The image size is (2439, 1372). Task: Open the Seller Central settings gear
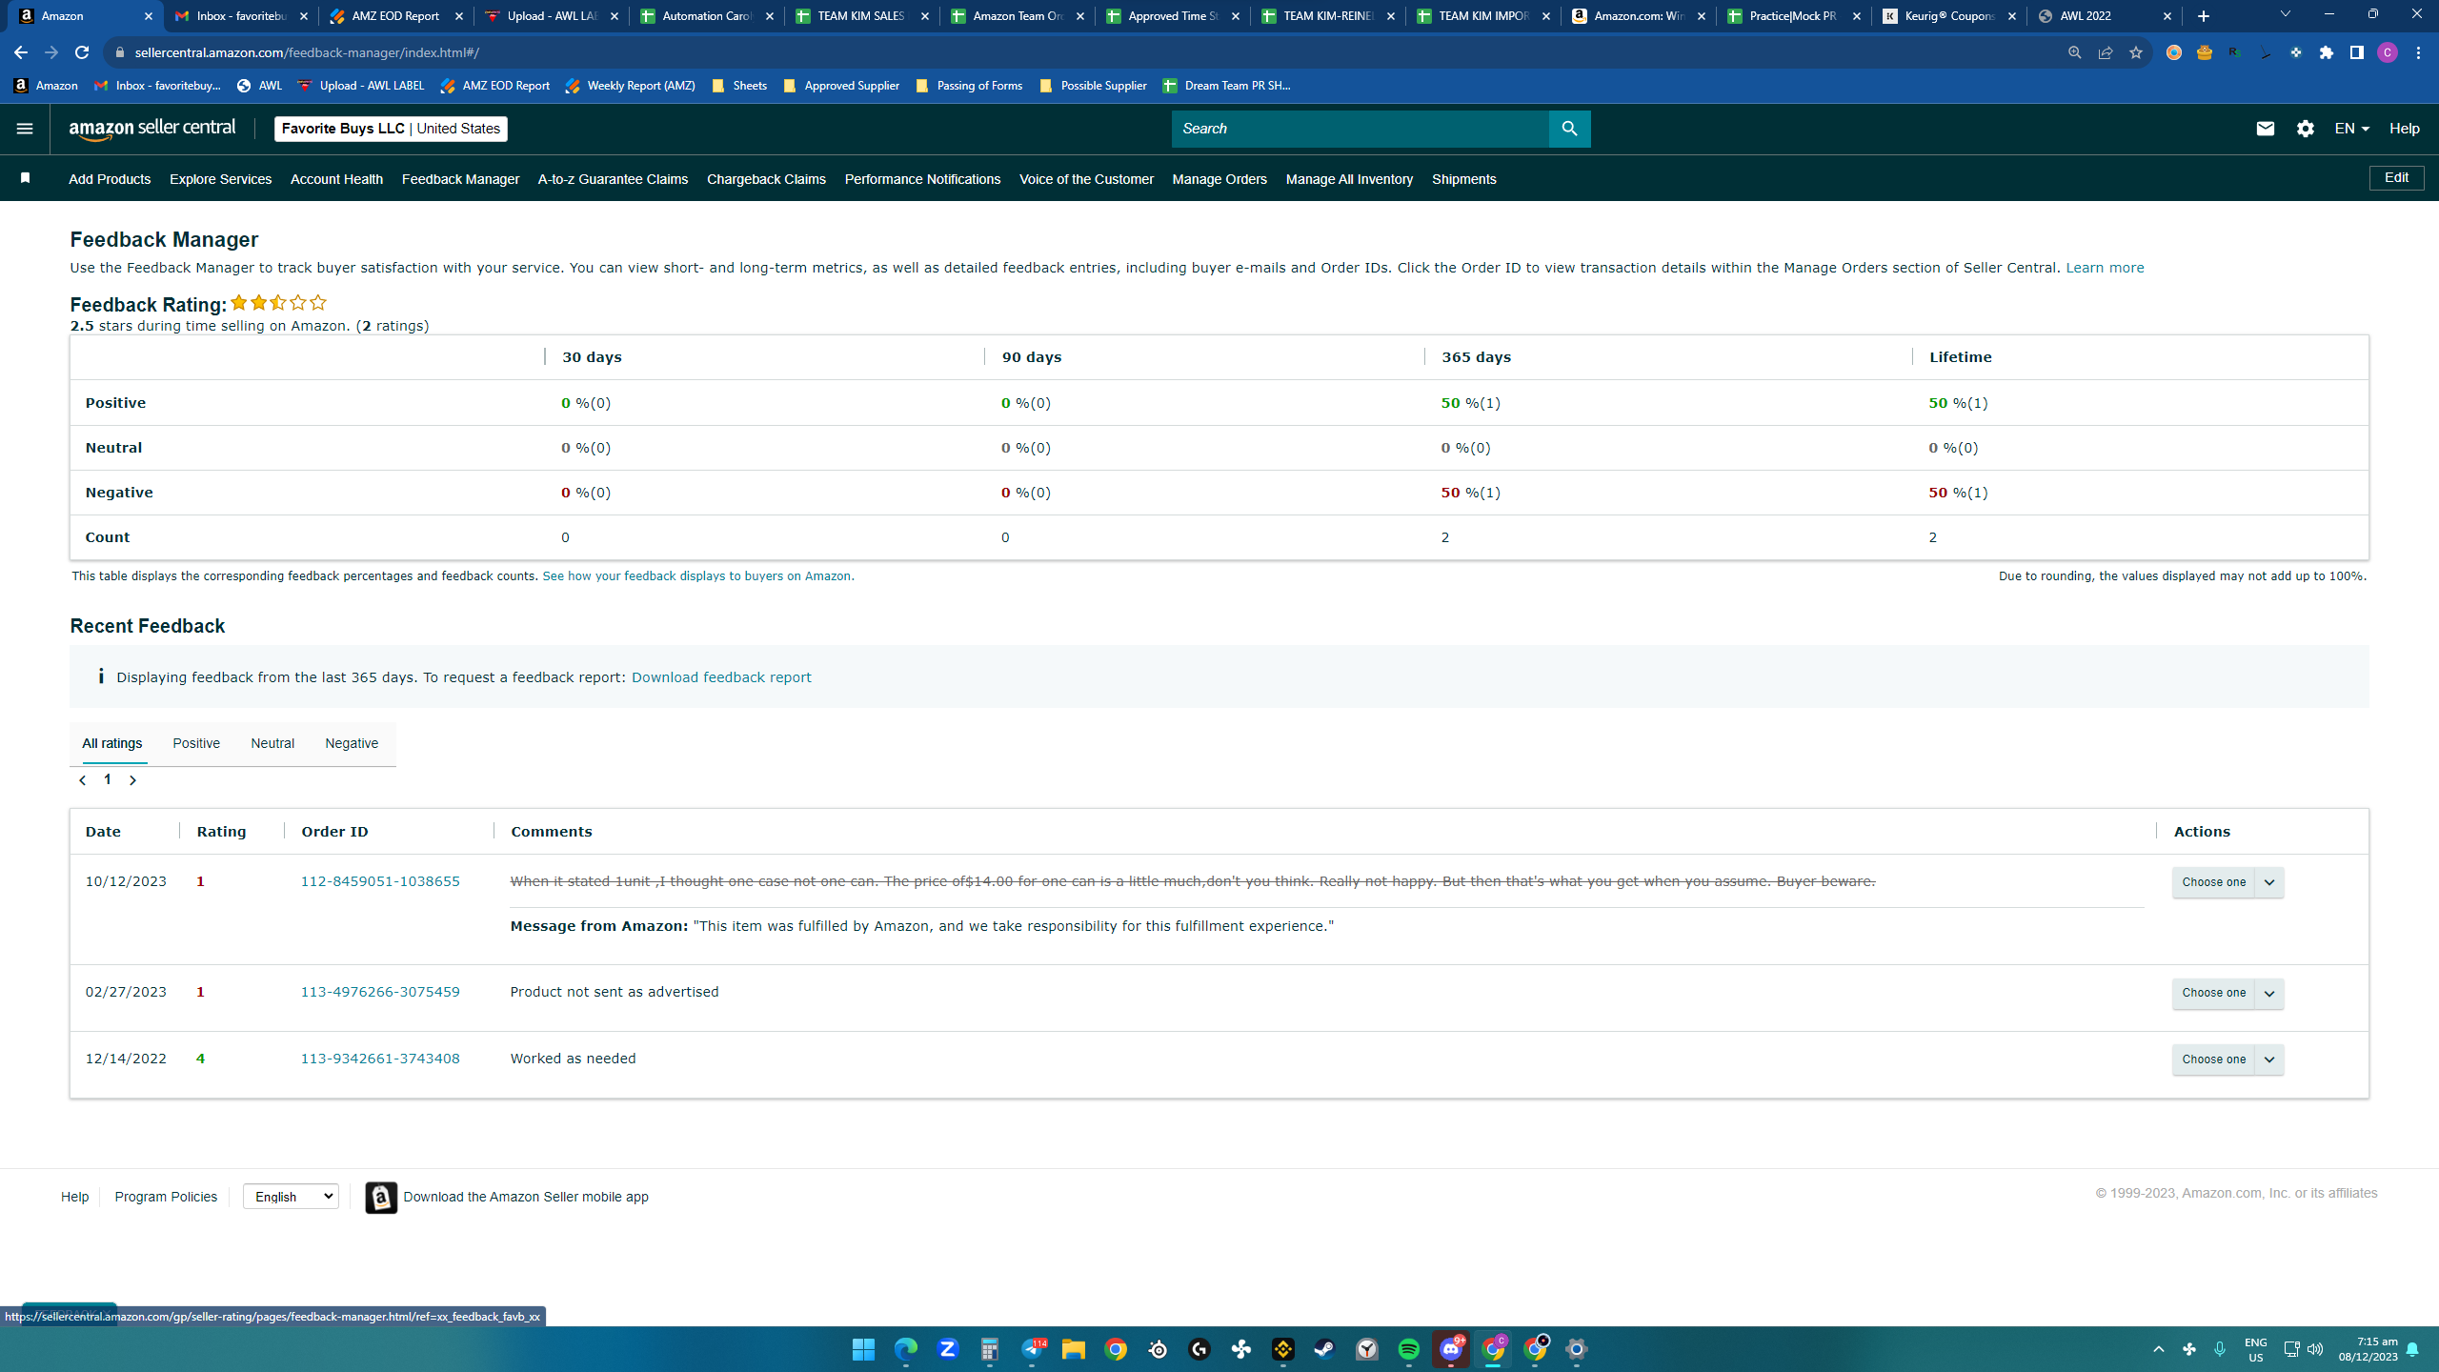click(2306, 129)
